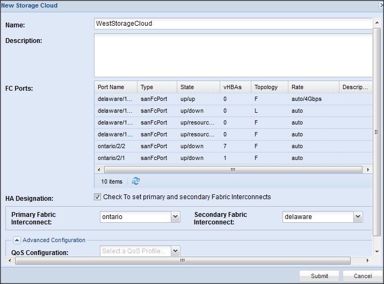Click the FC Ports horizontal scrollbar thumb
Viewport: 384px width, 284px height.
pyautogui.click(x=233, y=170)
